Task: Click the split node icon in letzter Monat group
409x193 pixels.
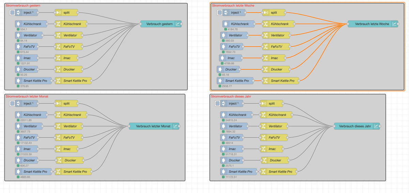Action: click(x=58, y=103)
